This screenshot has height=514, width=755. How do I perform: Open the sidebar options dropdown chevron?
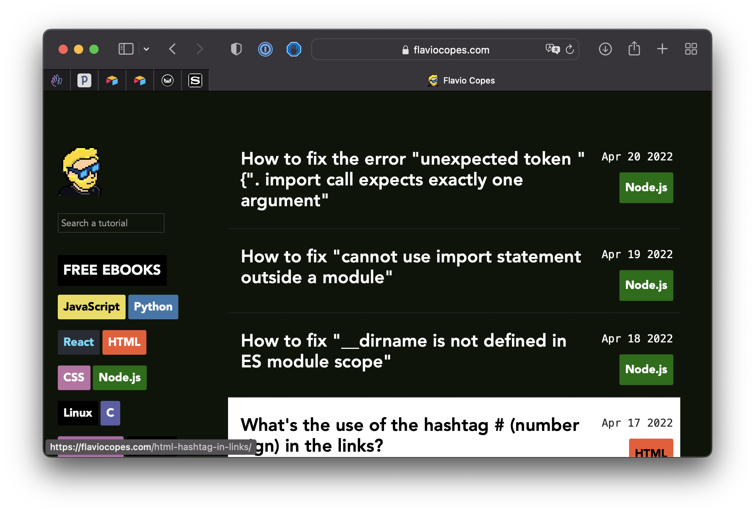pos(146,49)
